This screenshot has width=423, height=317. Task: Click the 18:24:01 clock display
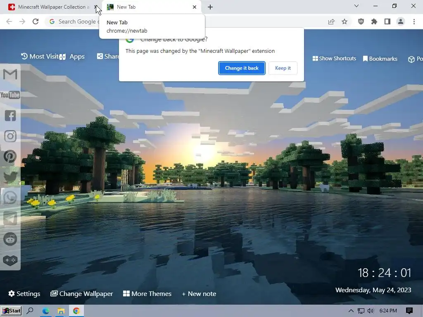[385, 273]
